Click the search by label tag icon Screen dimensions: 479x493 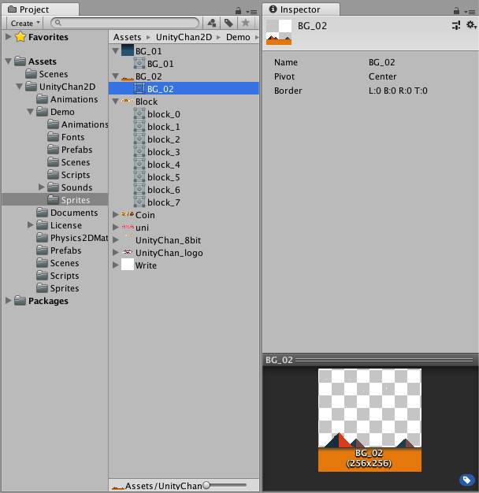tap(228, 24)
